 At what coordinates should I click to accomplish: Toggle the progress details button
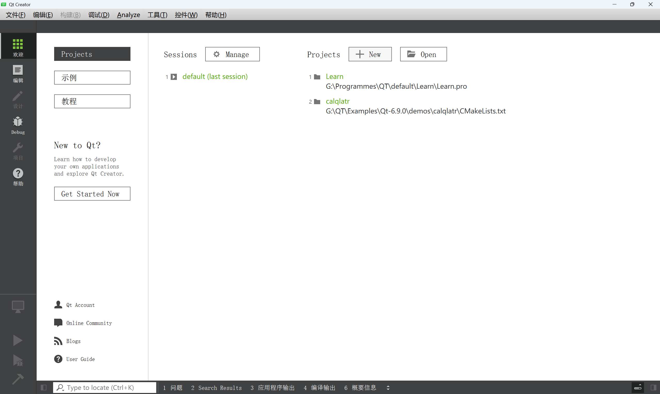[x=638, y=388]
